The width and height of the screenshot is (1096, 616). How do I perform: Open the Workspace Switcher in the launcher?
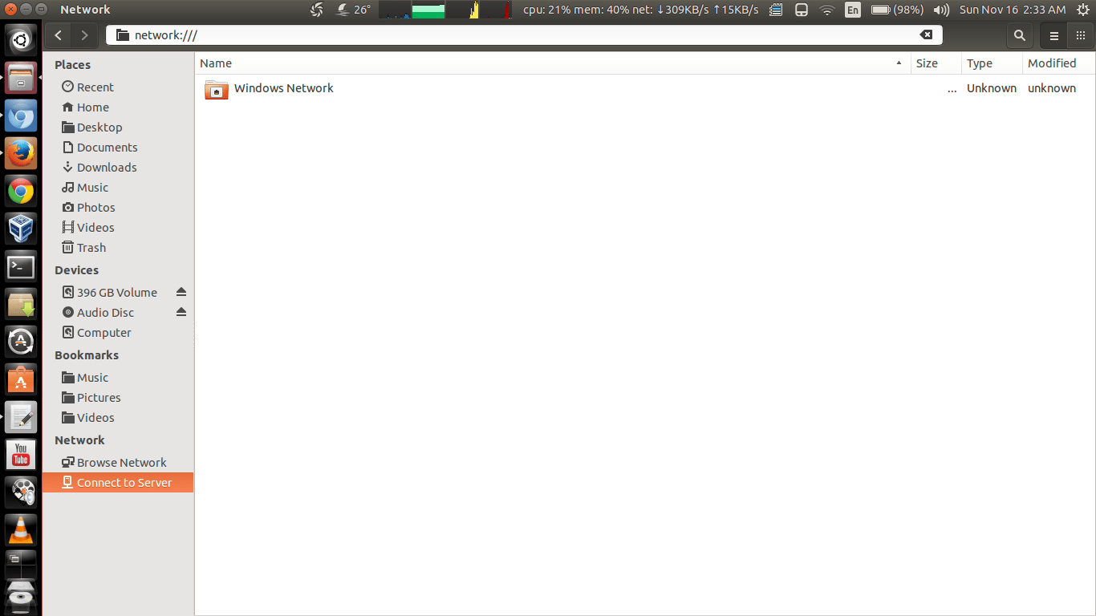pos(21,565)
